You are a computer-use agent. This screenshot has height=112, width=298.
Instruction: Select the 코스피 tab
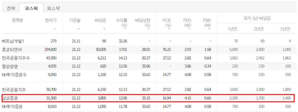point(31,8)
